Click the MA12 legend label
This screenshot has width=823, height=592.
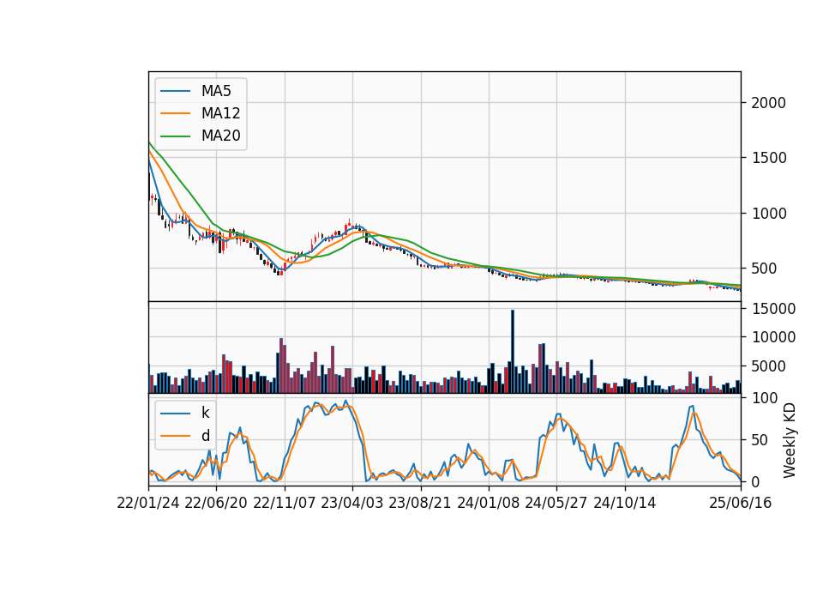click(x=220, y=113)
